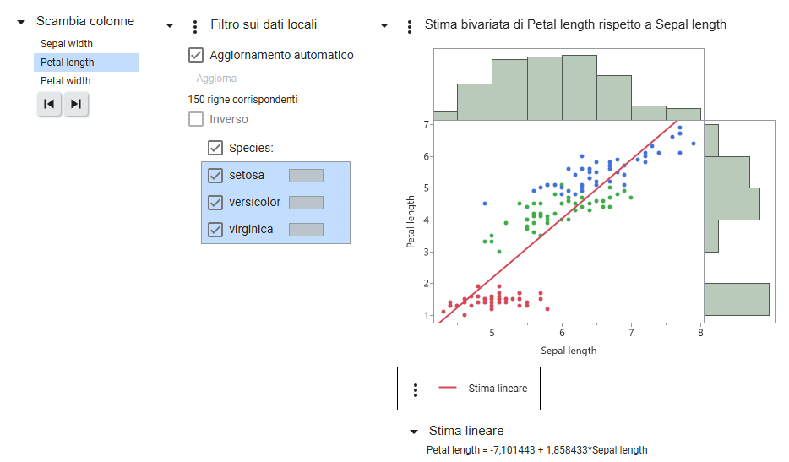Collapse the Scambia colonne section

[x=21, y=22]
